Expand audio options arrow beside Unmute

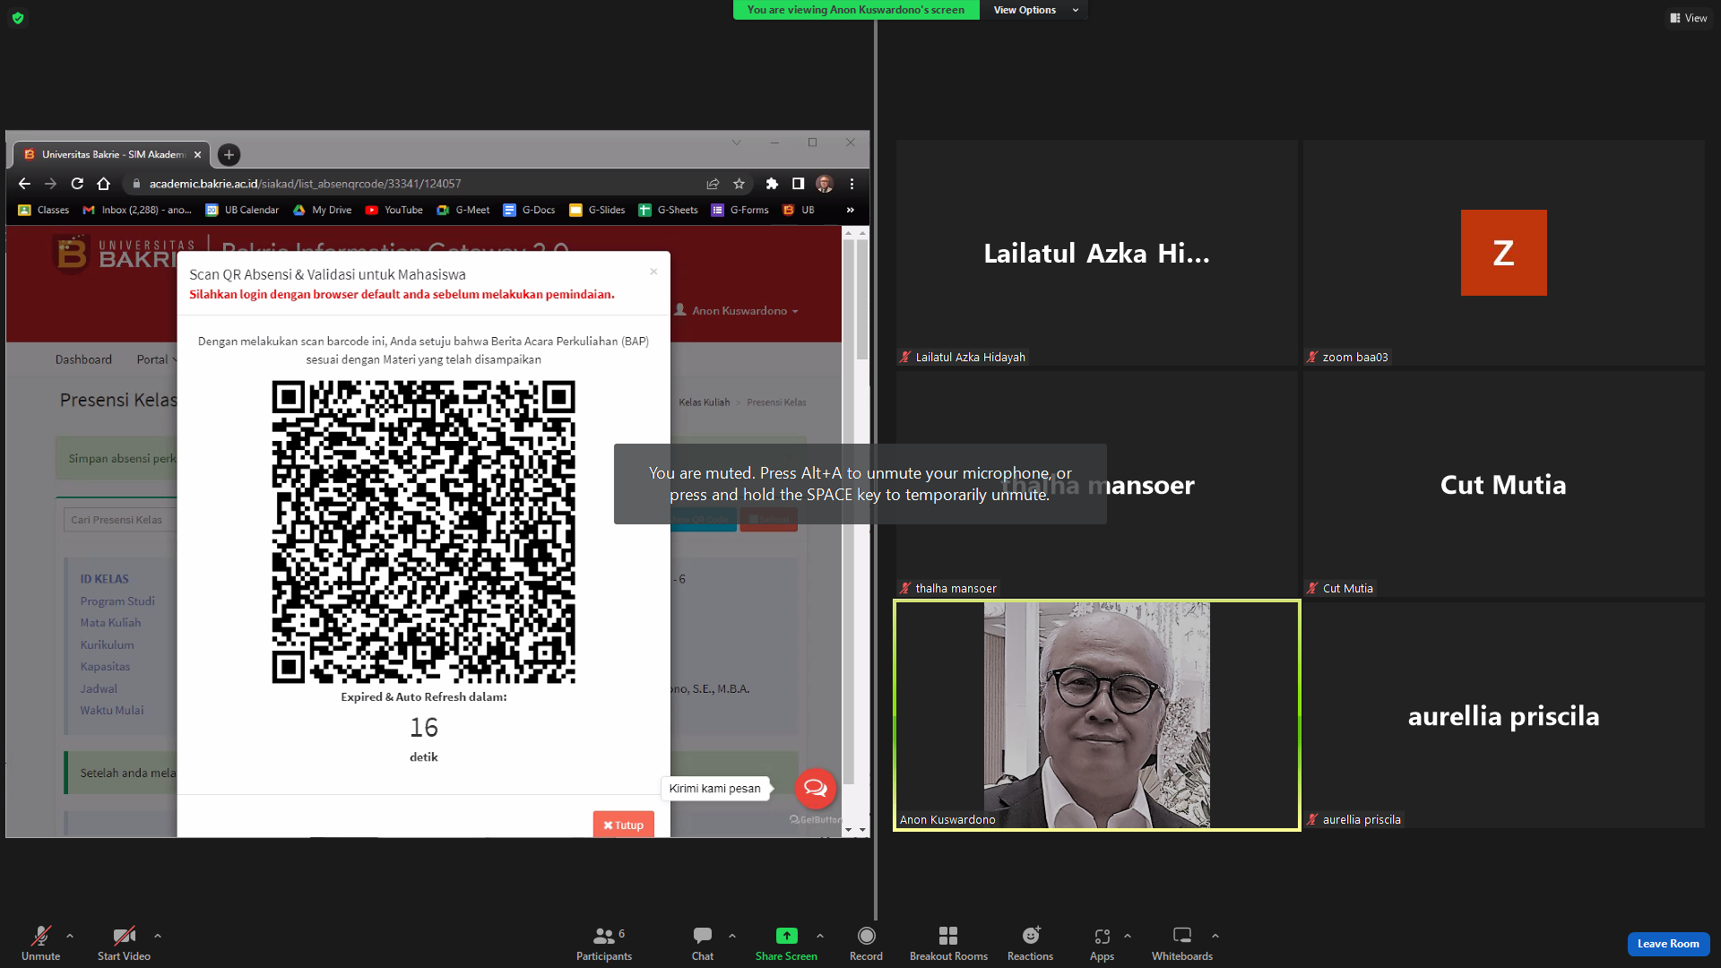click(70, 936)
